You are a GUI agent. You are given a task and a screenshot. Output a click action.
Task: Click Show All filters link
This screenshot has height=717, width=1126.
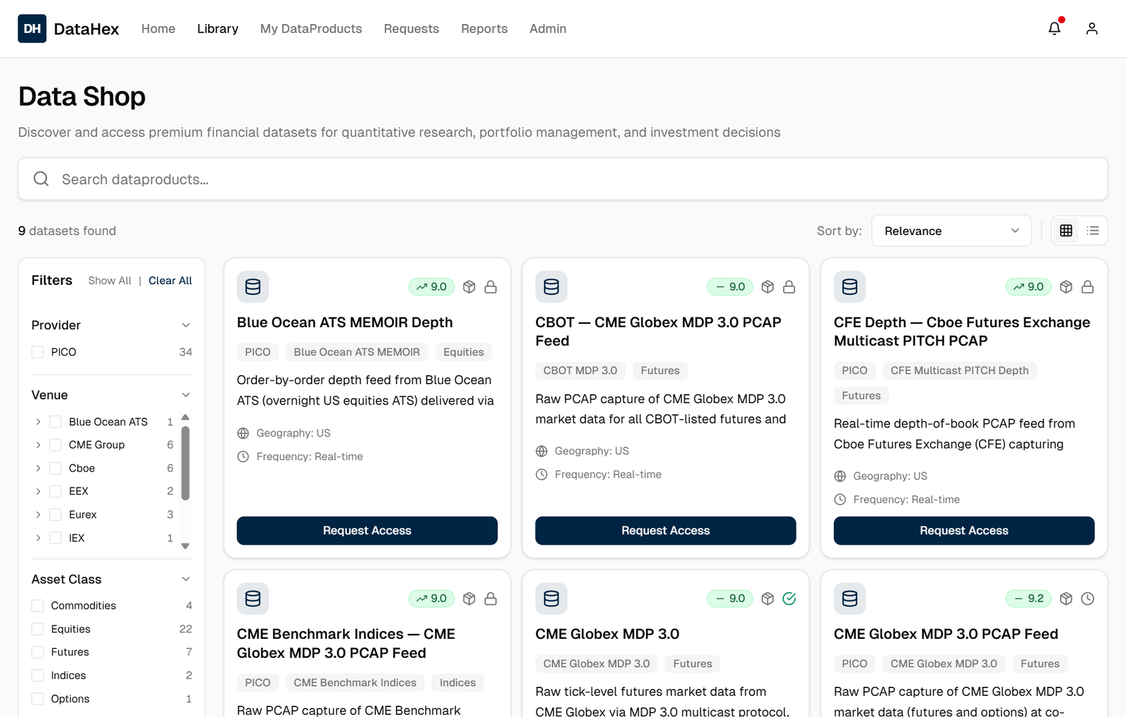point(110,281)
